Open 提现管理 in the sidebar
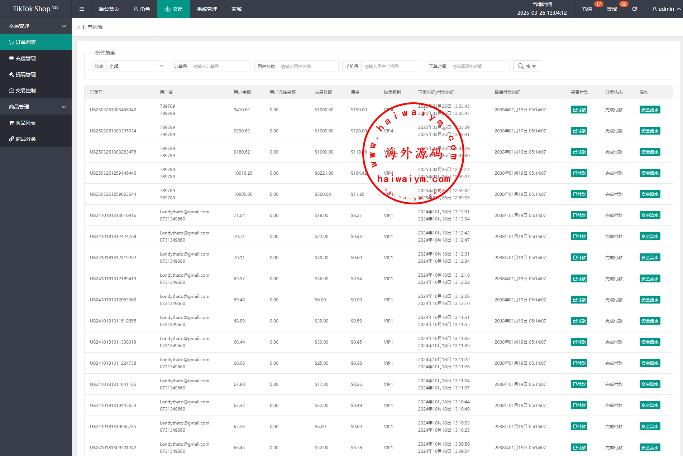 click(x=26, y=74)
